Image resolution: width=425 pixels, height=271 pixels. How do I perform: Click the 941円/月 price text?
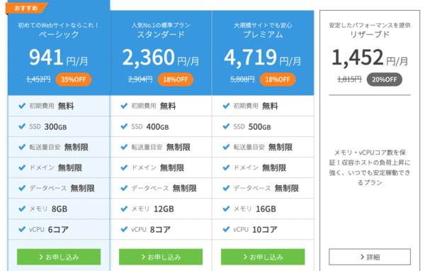pos(59,57)
